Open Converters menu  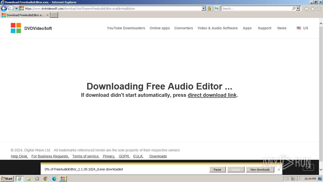[184, 28]
